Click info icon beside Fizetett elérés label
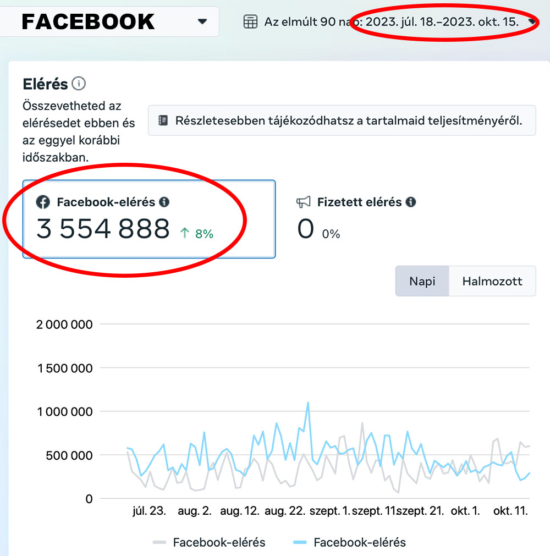 point(411,202)
